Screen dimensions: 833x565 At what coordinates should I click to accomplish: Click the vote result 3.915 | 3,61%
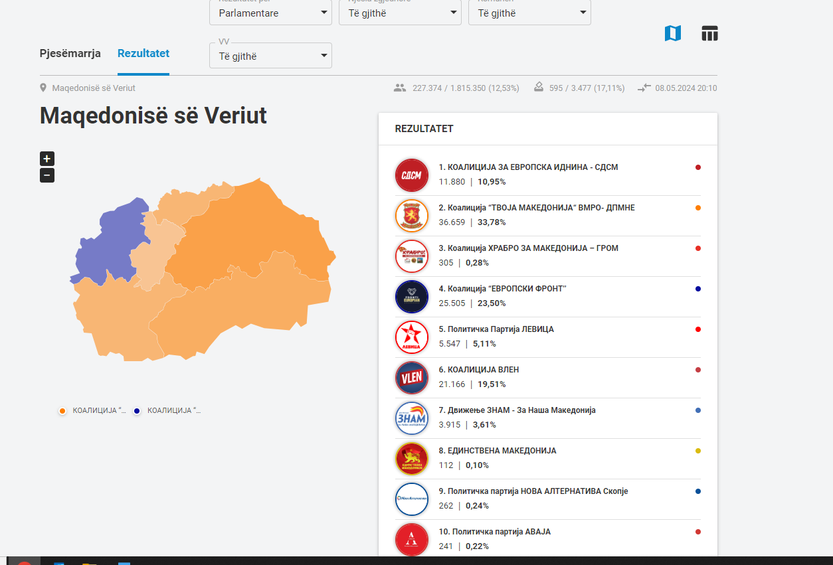[468, 424]
